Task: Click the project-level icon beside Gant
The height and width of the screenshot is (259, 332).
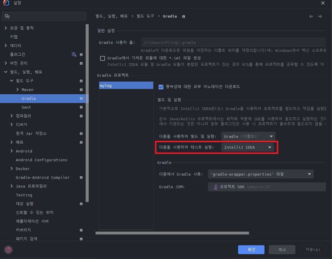Action: (x=81, y=107)
